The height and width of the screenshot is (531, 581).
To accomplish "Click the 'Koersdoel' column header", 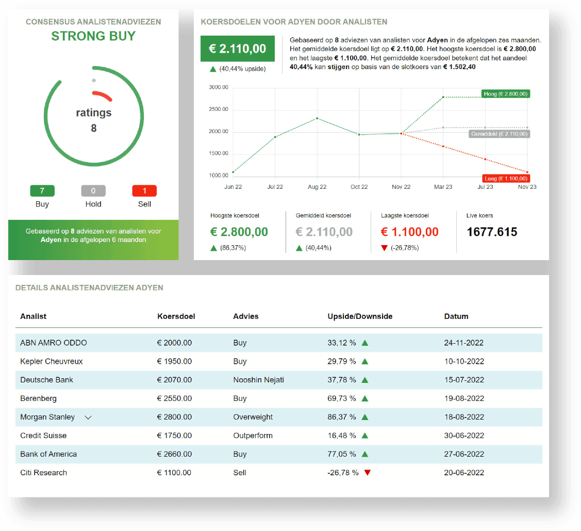I will tap(176, 317).
